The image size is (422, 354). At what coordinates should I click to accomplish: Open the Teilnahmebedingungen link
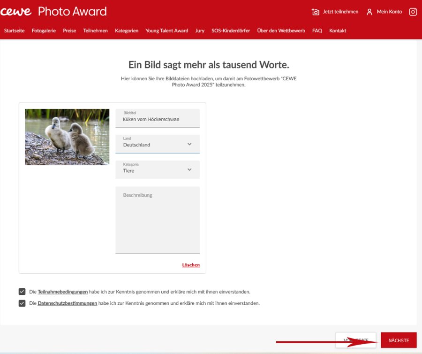coord(63,292)
